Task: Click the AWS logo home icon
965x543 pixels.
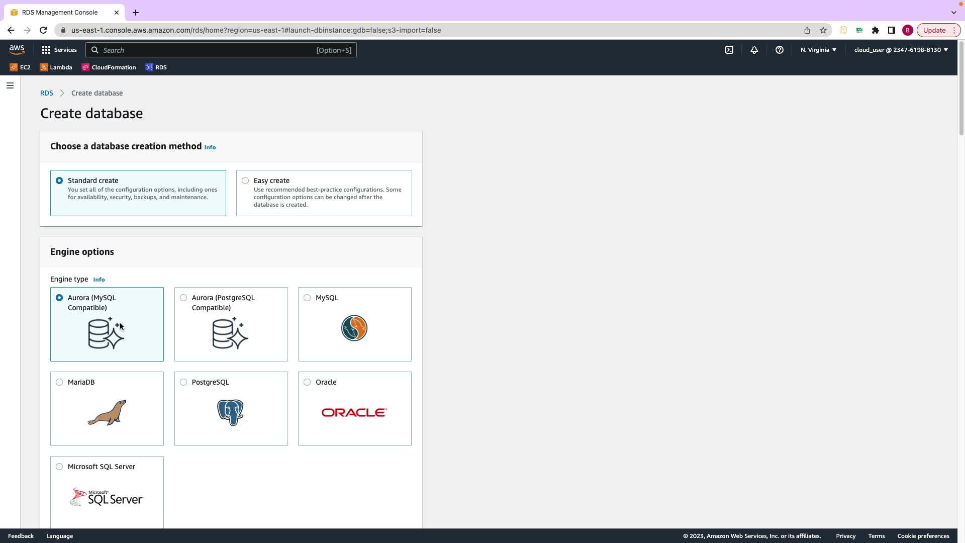Action: pyautogui.click(x=17, y=49)
